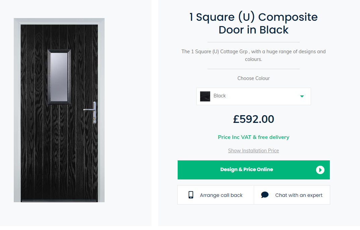The image size is (360, 230).
Task: Click the Cottage Grp product description text
Action: point(253,55)
